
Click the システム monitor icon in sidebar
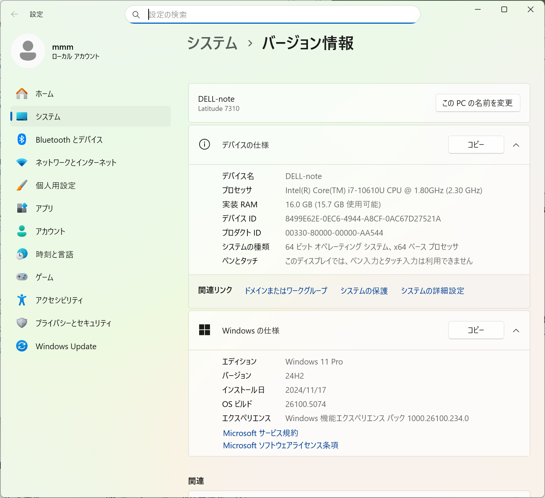click(22, 117)
